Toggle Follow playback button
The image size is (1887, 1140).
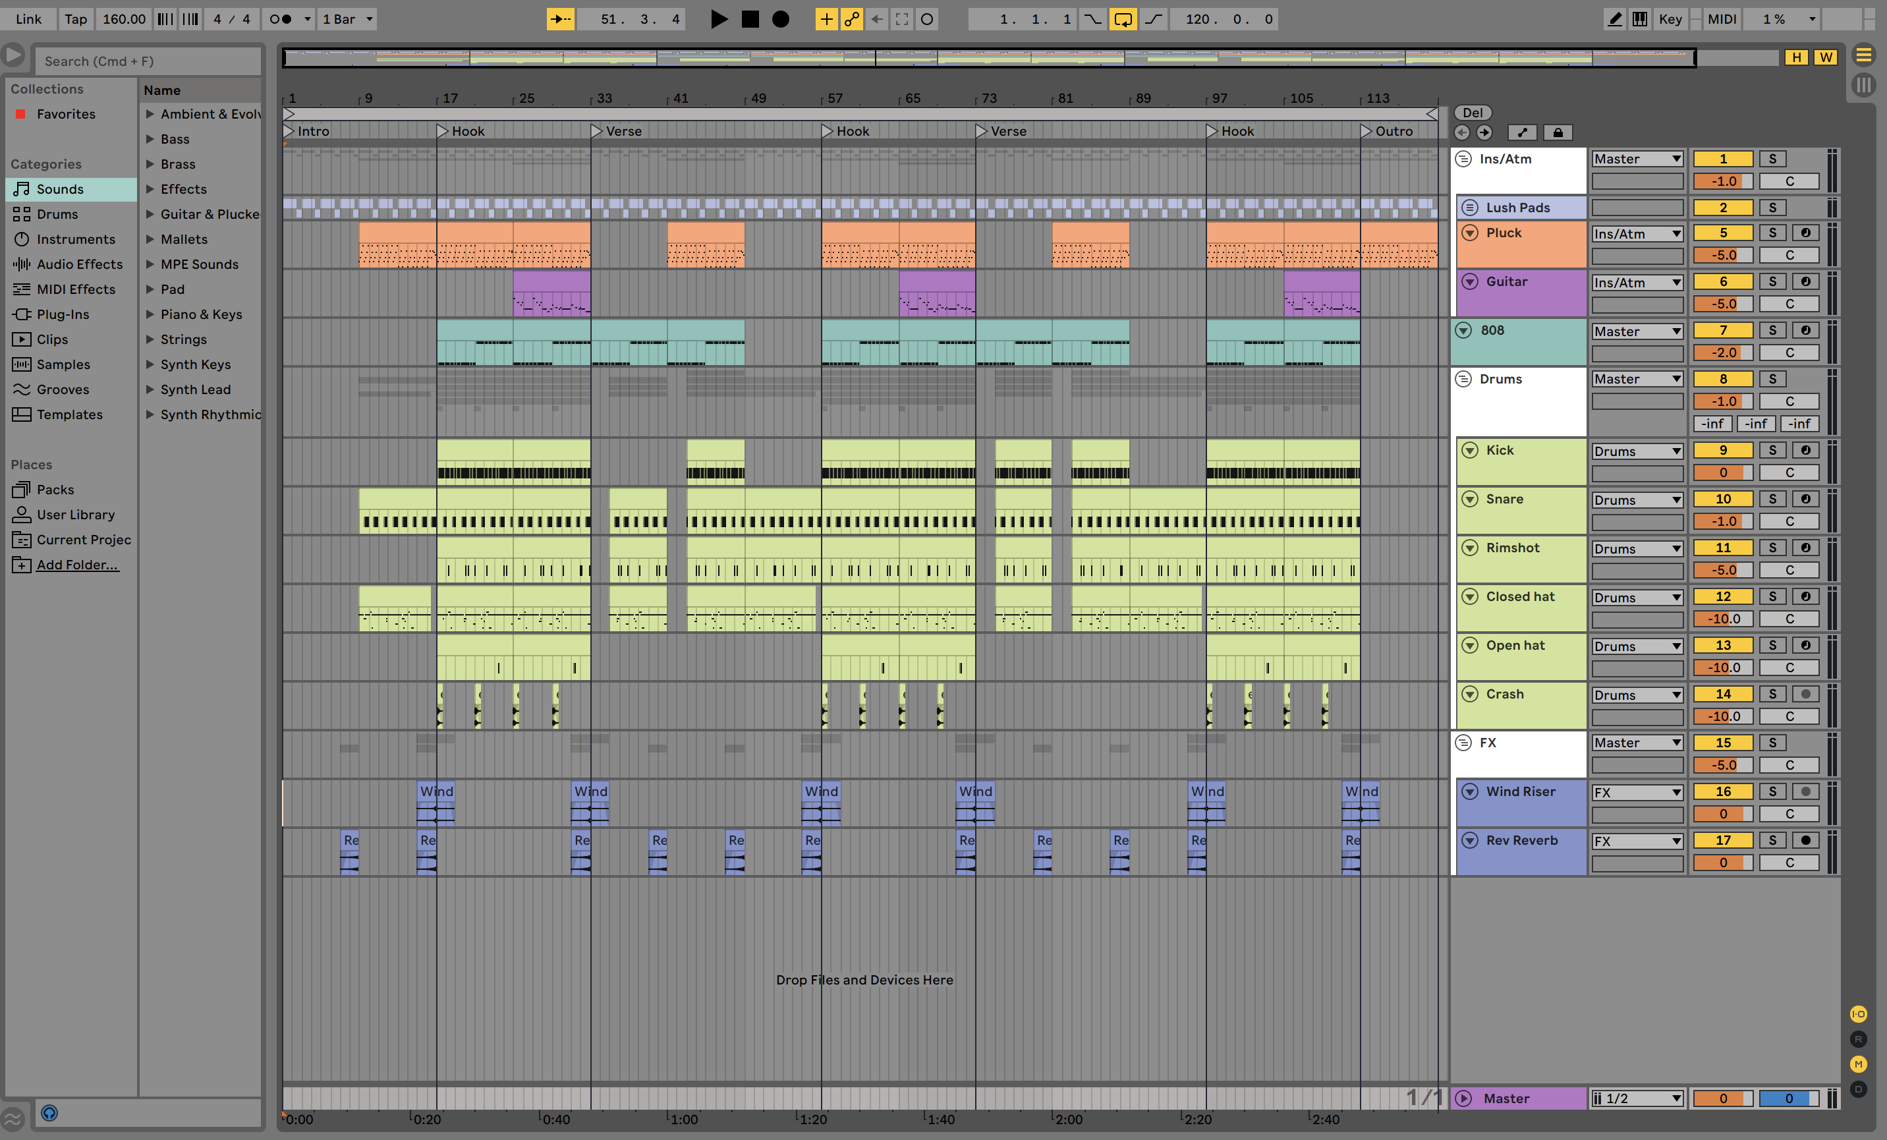tap(560, 19)
